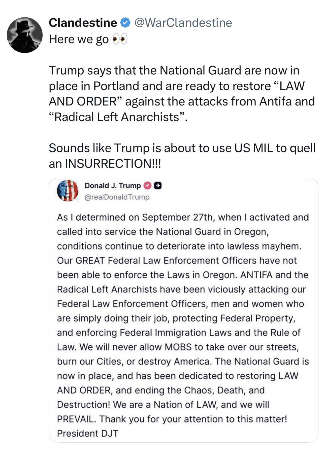Click blue verified badge beside Clandestine

pyautogui.click(x=125, y=23)
